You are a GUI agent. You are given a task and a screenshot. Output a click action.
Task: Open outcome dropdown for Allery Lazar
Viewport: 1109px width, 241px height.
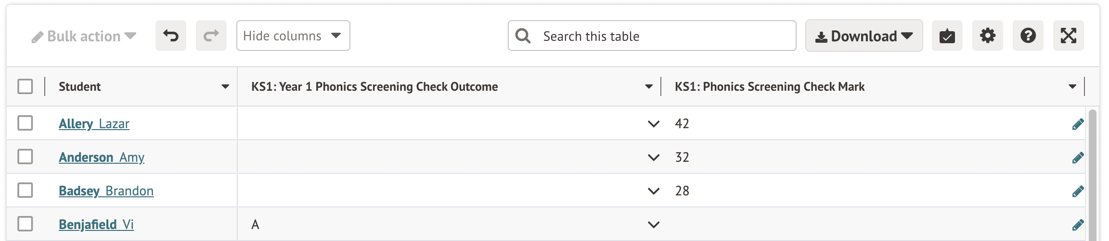[653, 124]
